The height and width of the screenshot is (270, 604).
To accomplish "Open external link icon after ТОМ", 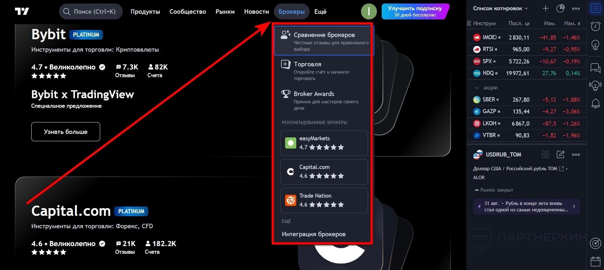I will point(561,169).
